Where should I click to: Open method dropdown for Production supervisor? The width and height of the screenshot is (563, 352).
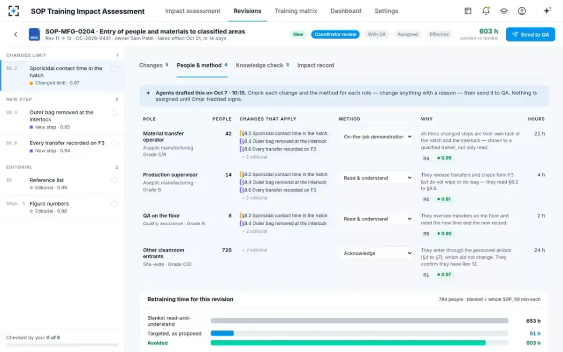click(x=377, y=178)
